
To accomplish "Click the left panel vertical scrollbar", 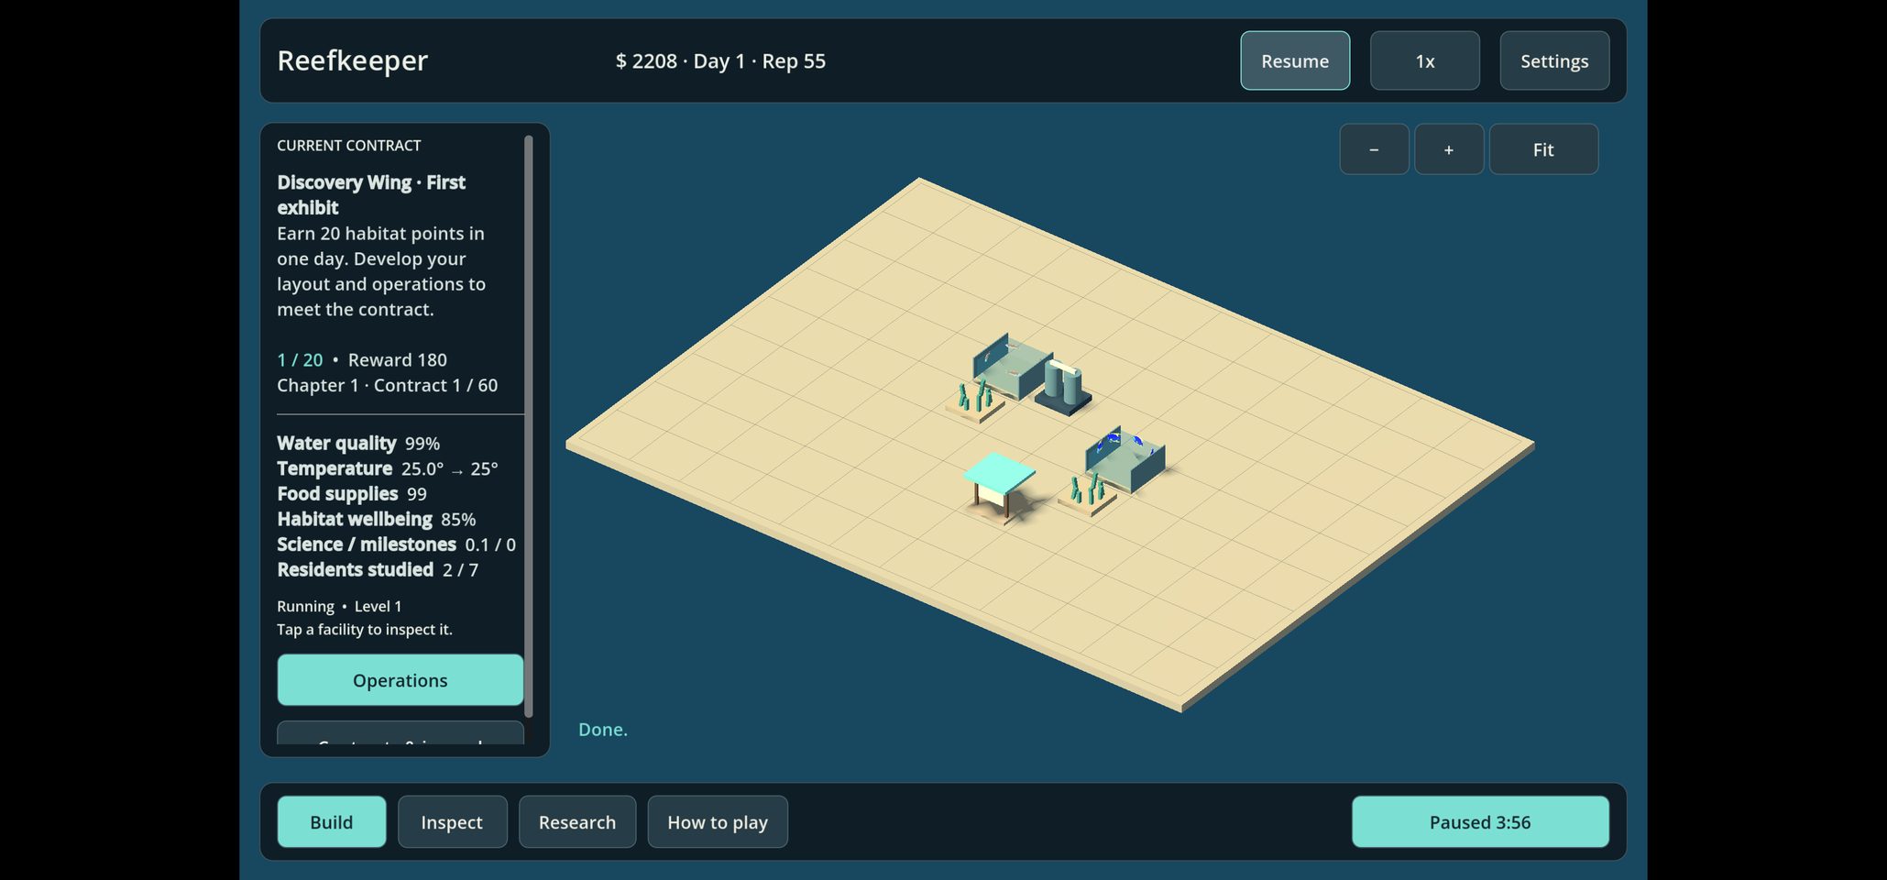I will point(528,426).
